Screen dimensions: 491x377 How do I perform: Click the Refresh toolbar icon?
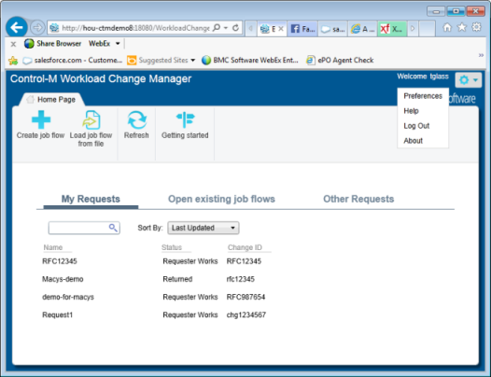tap(137, 120)
